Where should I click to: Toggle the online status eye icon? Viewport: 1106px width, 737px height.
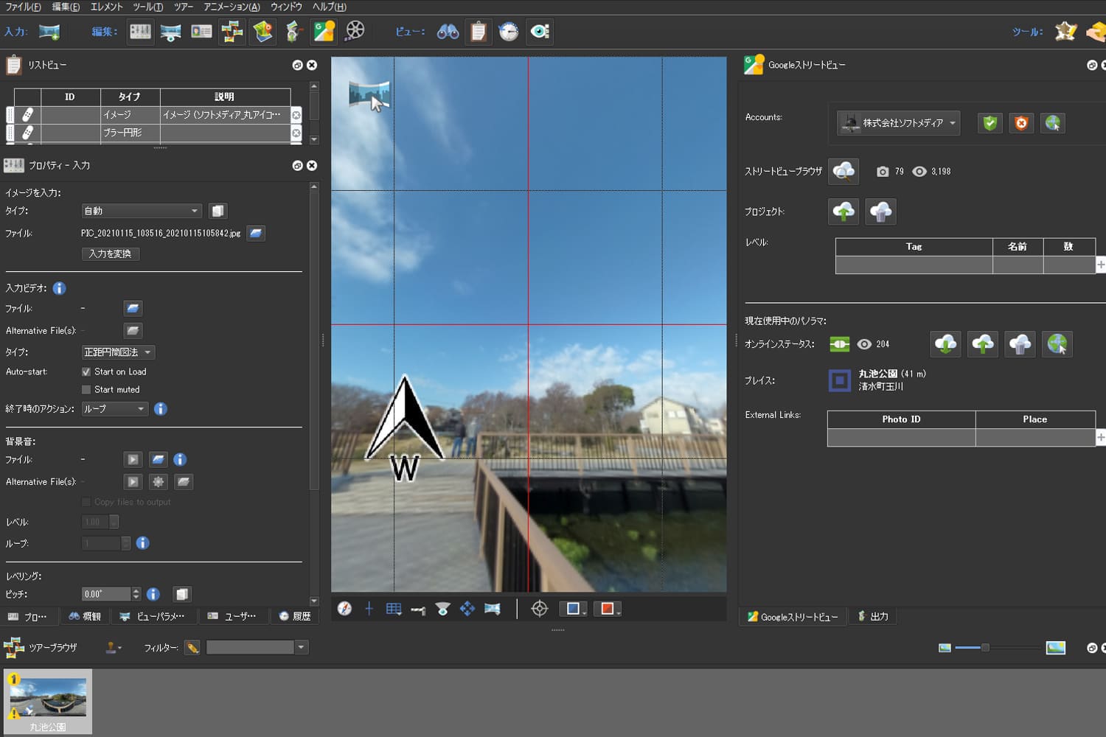[864, 344]
